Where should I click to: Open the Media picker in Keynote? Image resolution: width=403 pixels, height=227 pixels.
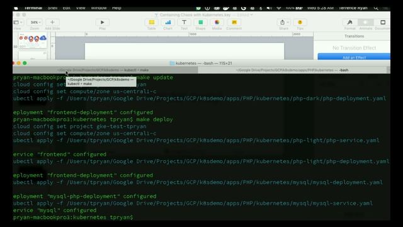pos(217,23)
